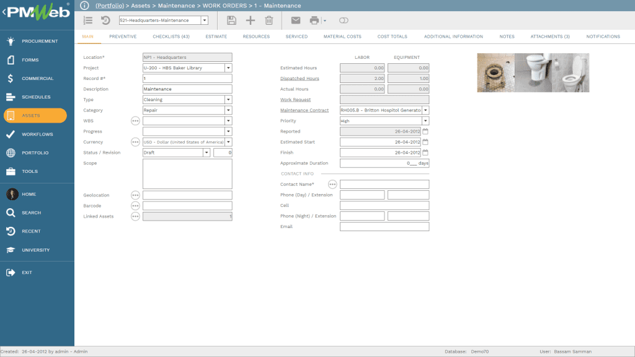Click the list view toolbar icon

click(88, 20)
